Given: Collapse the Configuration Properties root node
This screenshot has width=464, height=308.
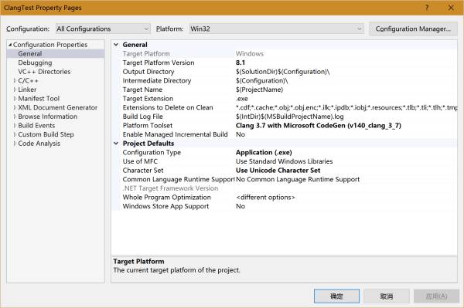Looking at the screenshot, I should [10, 45].
